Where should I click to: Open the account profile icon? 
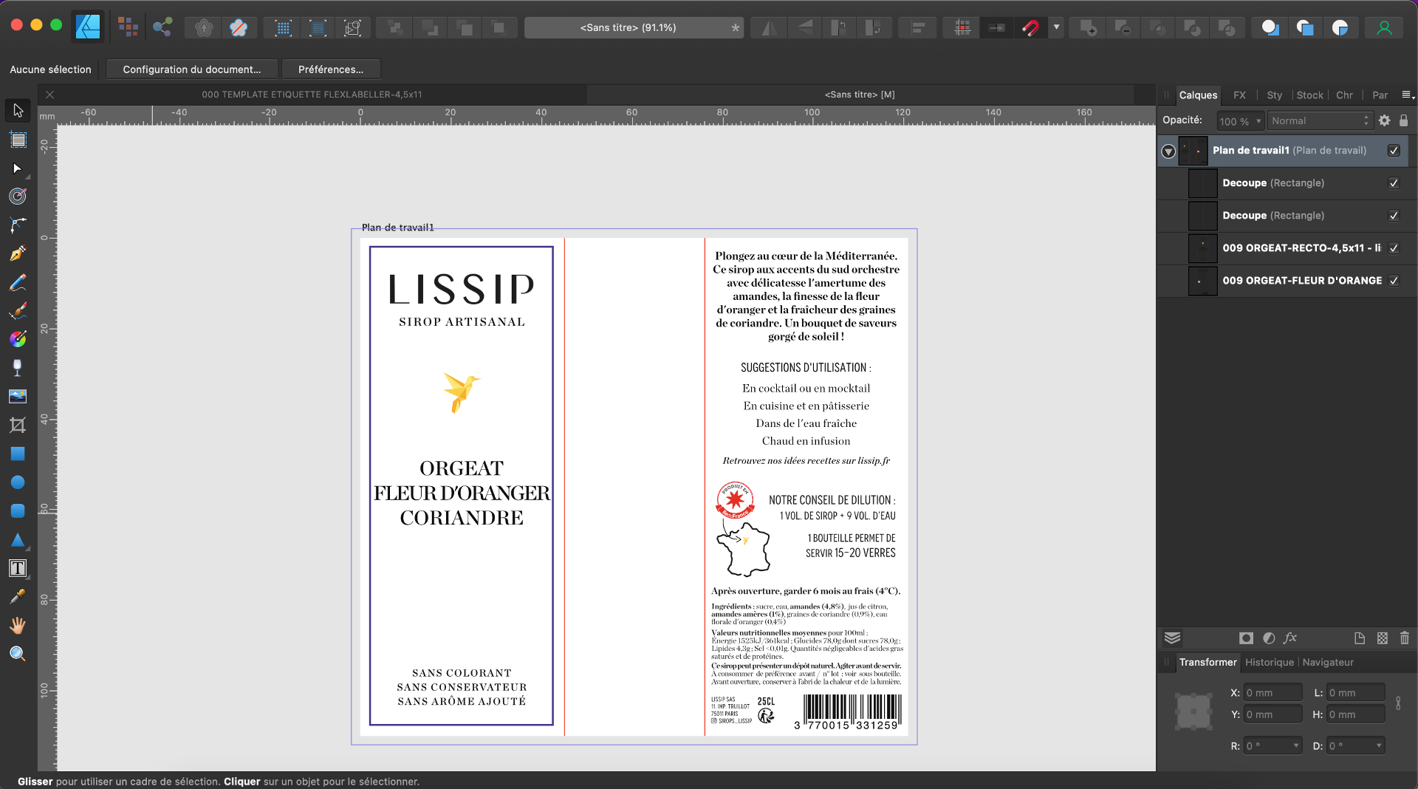click(x=1384, y=27)
